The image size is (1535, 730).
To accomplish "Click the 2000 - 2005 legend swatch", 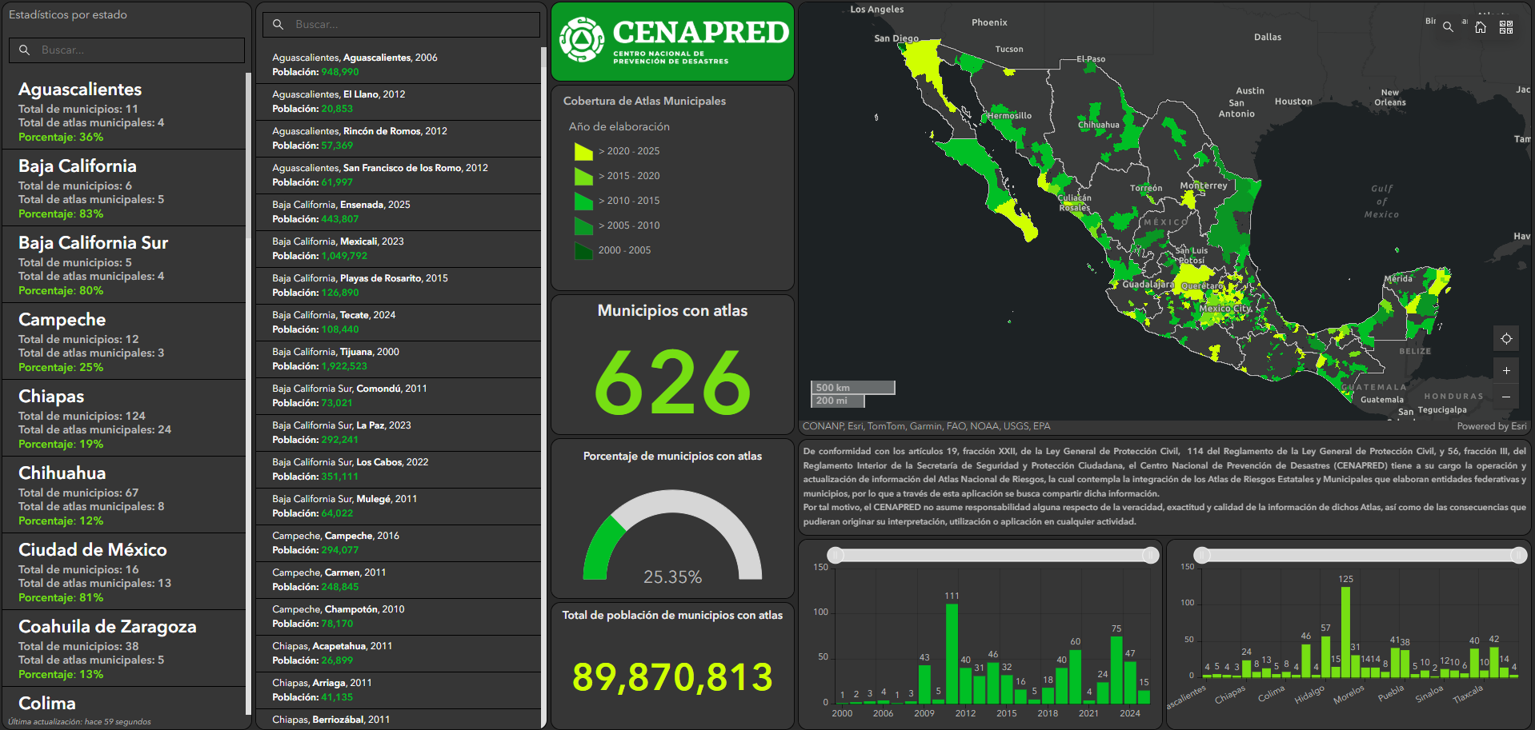I will (x=583, y=250).
